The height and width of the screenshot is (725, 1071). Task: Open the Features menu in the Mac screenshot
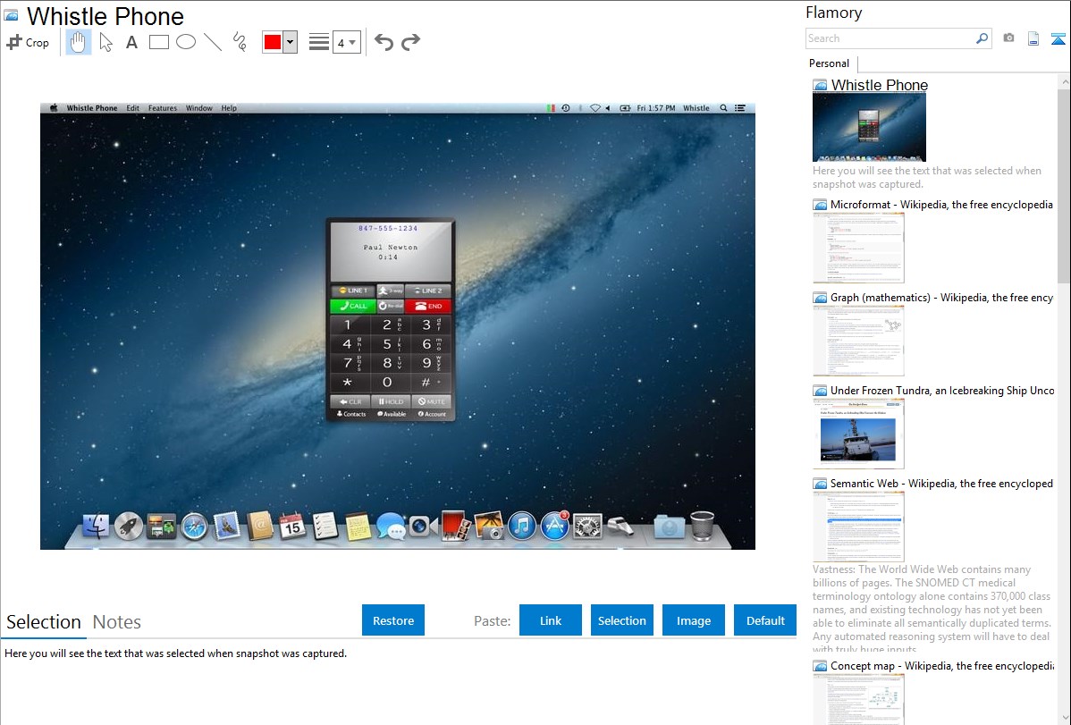pos(163,108)
